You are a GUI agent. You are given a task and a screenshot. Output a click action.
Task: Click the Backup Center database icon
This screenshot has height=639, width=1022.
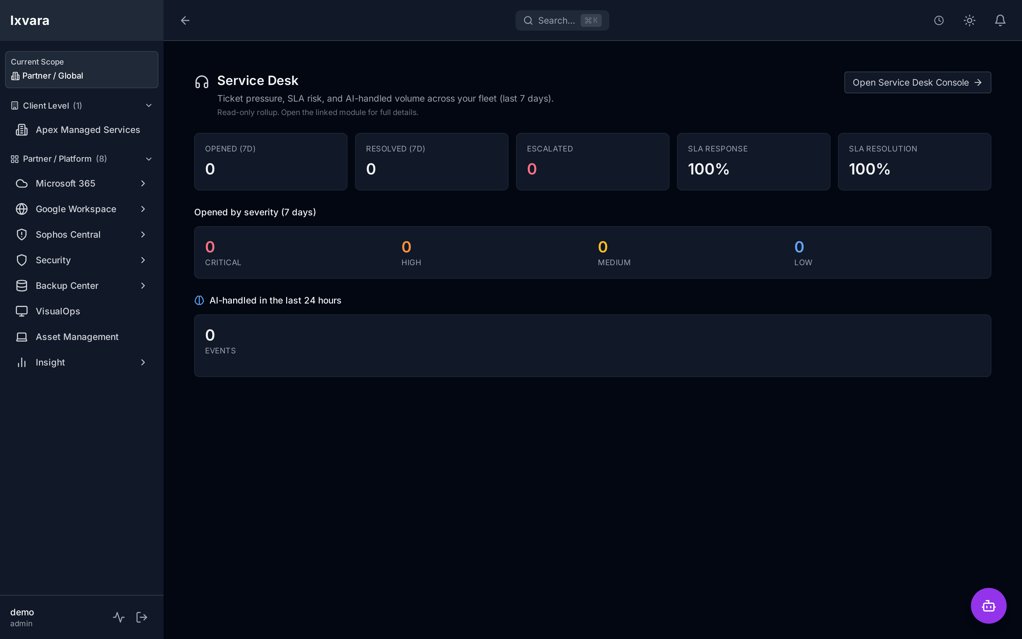pos(21,286)
